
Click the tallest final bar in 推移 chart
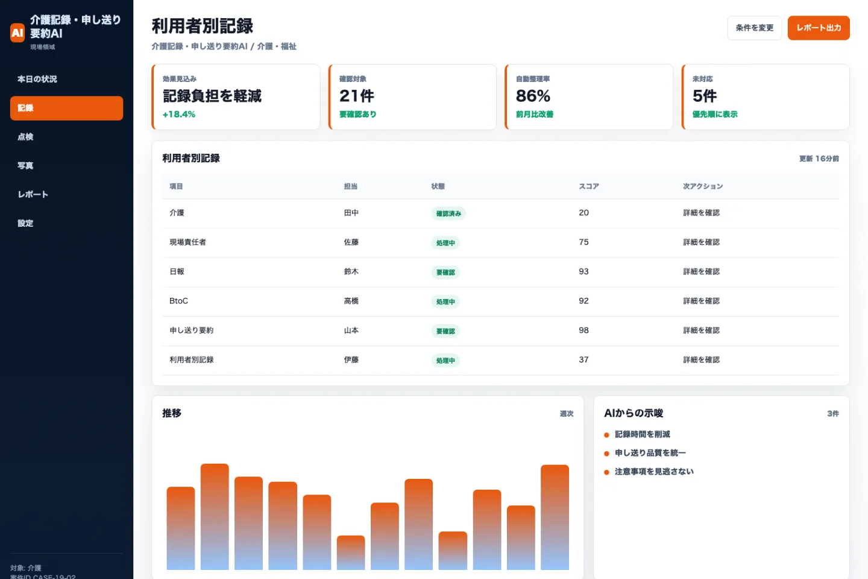(555, 517)
